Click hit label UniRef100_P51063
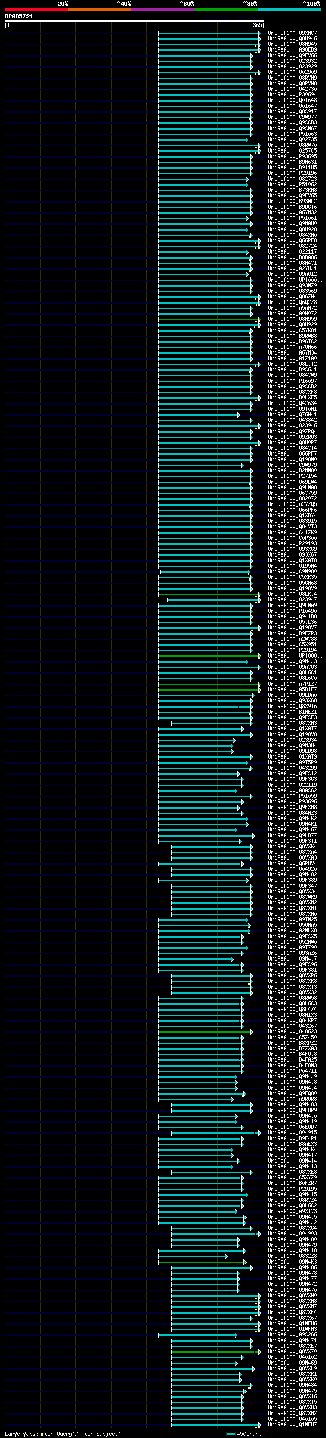The width and height of the screenshot is (326, 1438). tap(292, 134)
